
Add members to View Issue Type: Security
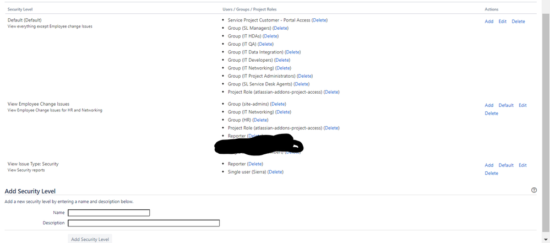pos(489,165)
